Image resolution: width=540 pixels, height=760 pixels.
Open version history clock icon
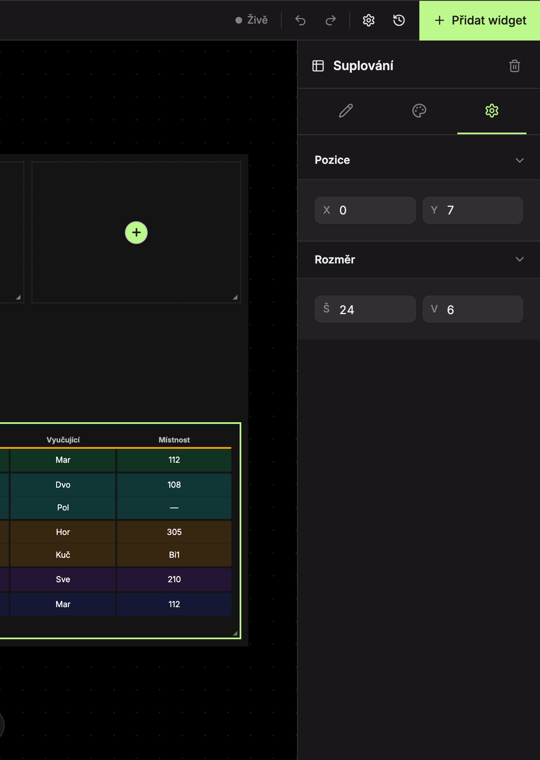click(399, 20)
